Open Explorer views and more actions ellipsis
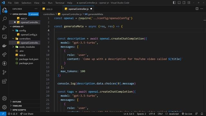Screen dimensions: 206x116 pos(36,9)
